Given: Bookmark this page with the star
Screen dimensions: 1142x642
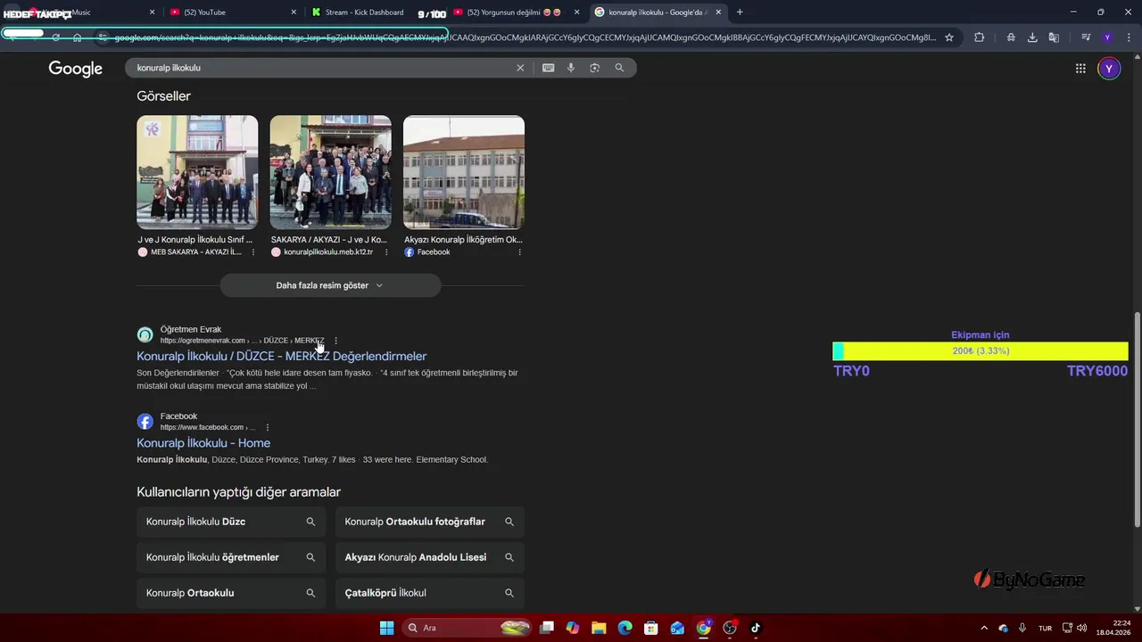Looking at the screenshot, I should 949,37.
